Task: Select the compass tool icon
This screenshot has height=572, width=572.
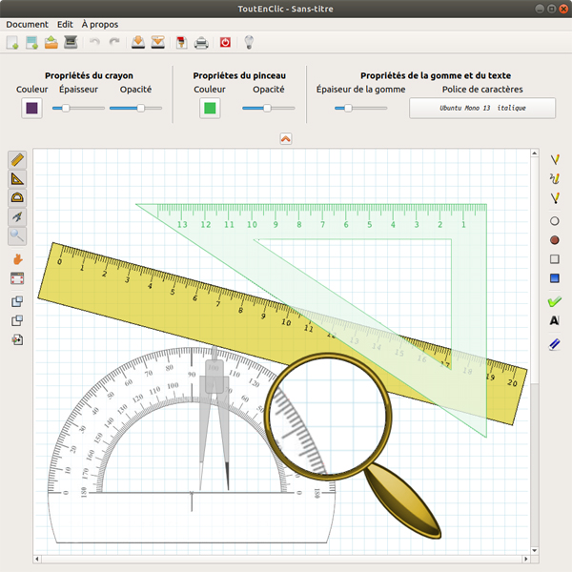Action: tap(17, 216)
